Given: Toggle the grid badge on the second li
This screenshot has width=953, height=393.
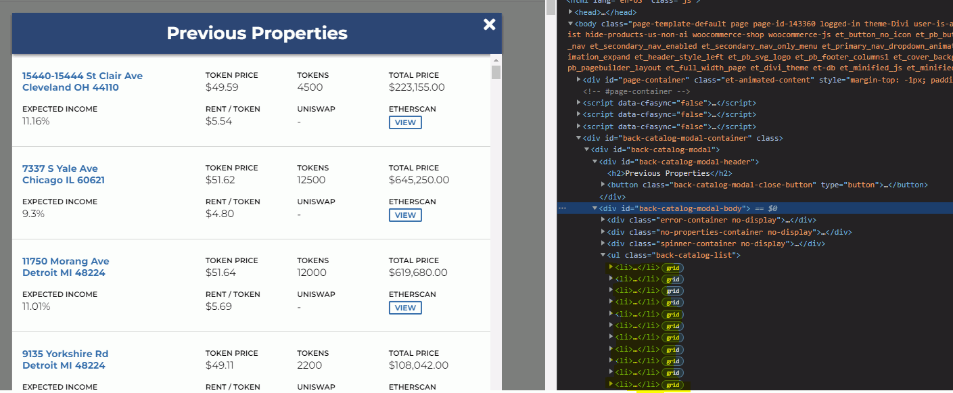Looking at the screenshot, I should 672,279.
